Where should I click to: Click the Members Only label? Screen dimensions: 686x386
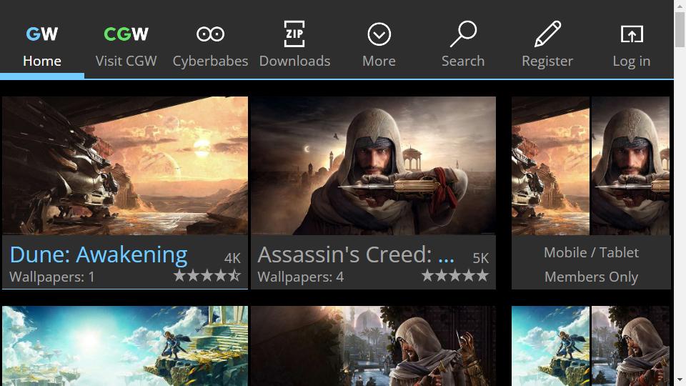click(591, 277)
